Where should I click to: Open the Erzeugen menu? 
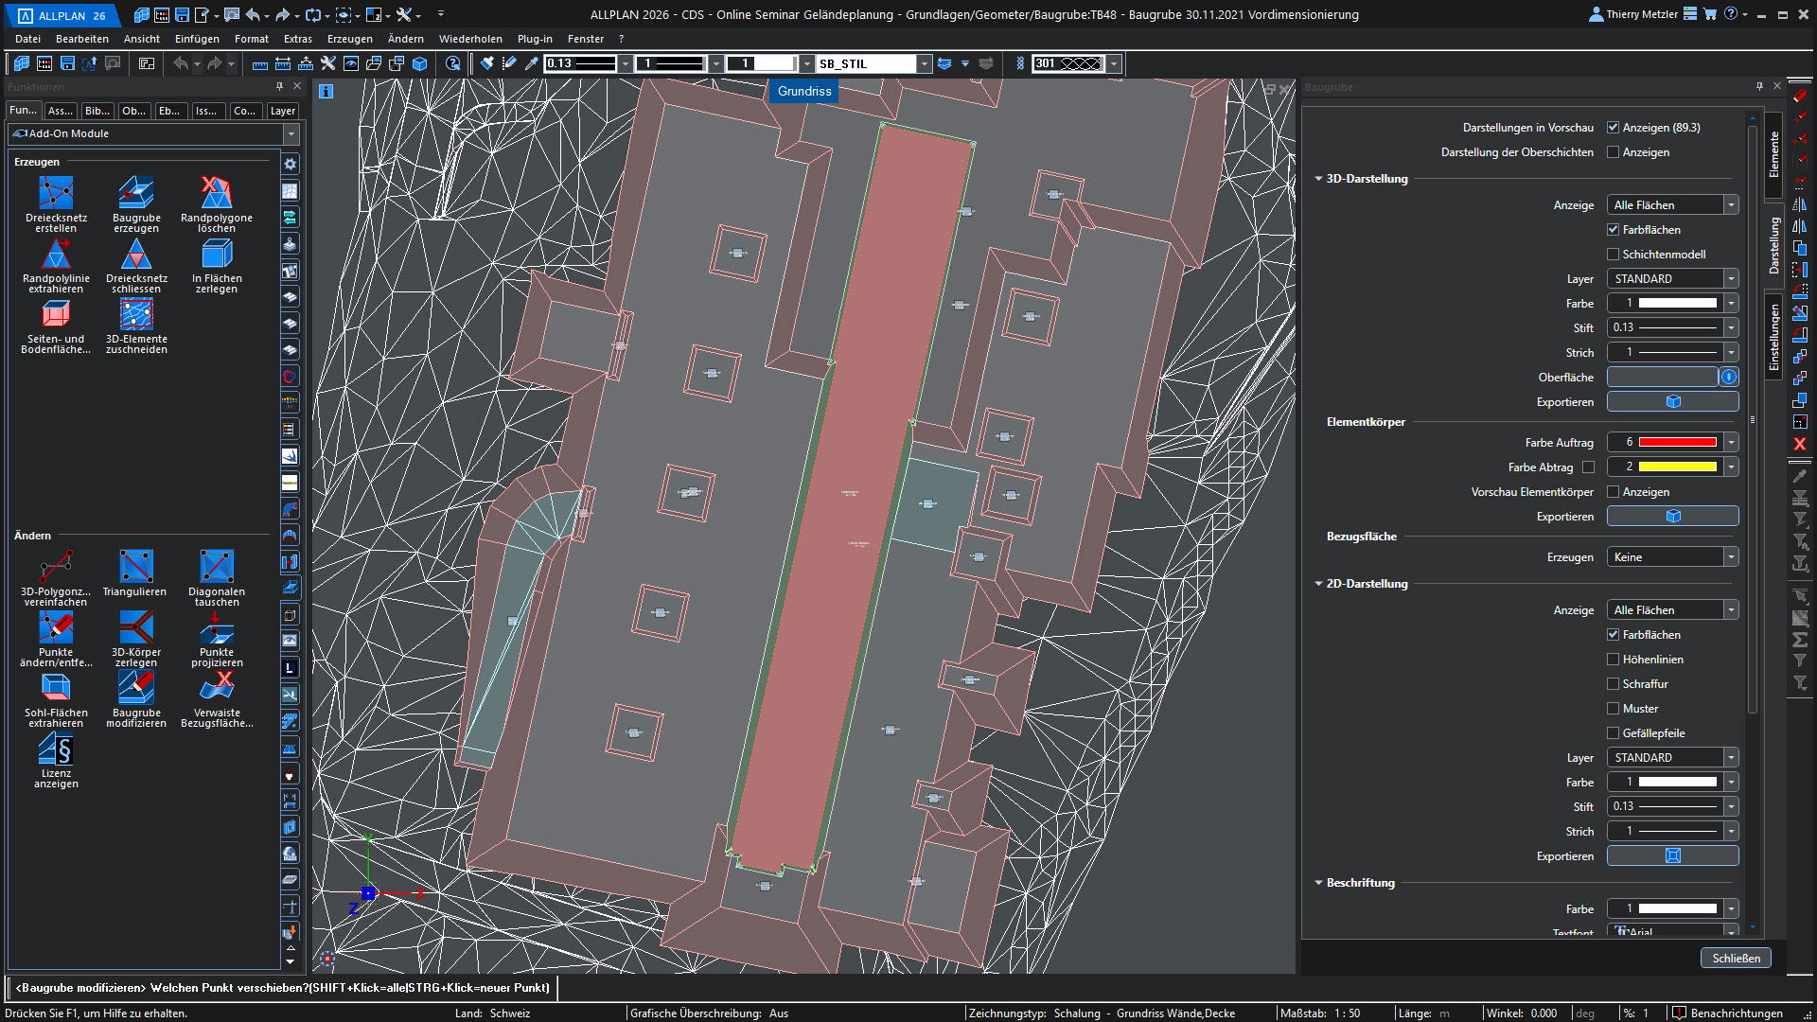click(x=349, y=39)
